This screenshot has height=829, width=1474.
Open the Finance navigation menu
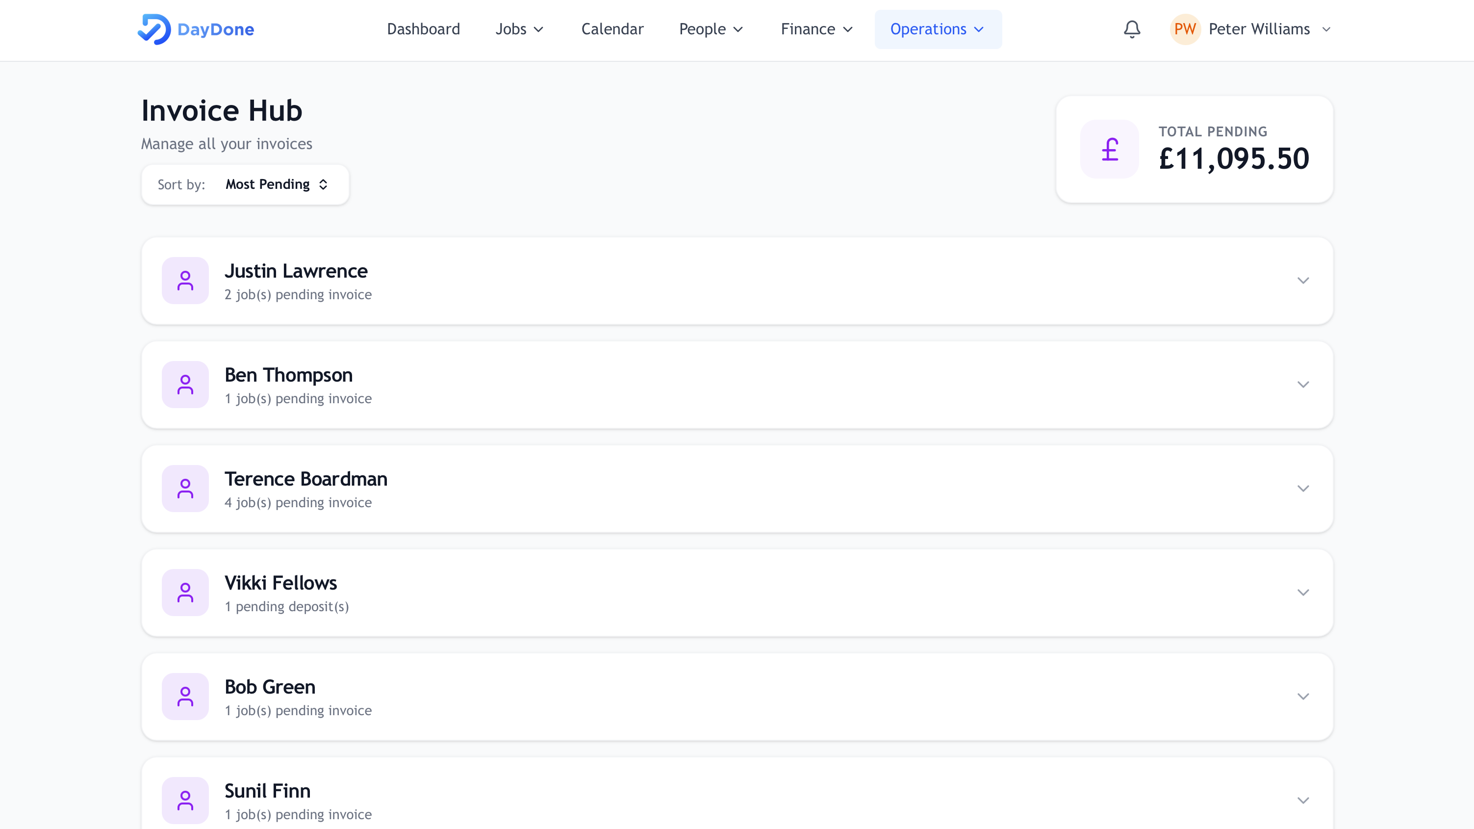pyautogui.click(x=816, y=29)
